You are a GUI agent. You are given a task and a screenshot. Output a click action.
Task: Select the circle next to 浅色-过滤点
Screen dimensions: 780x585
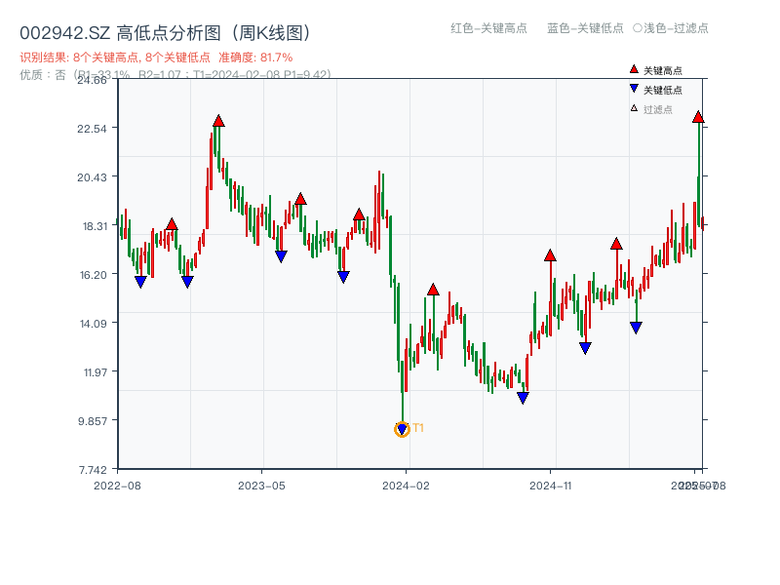tap(638, 28)
